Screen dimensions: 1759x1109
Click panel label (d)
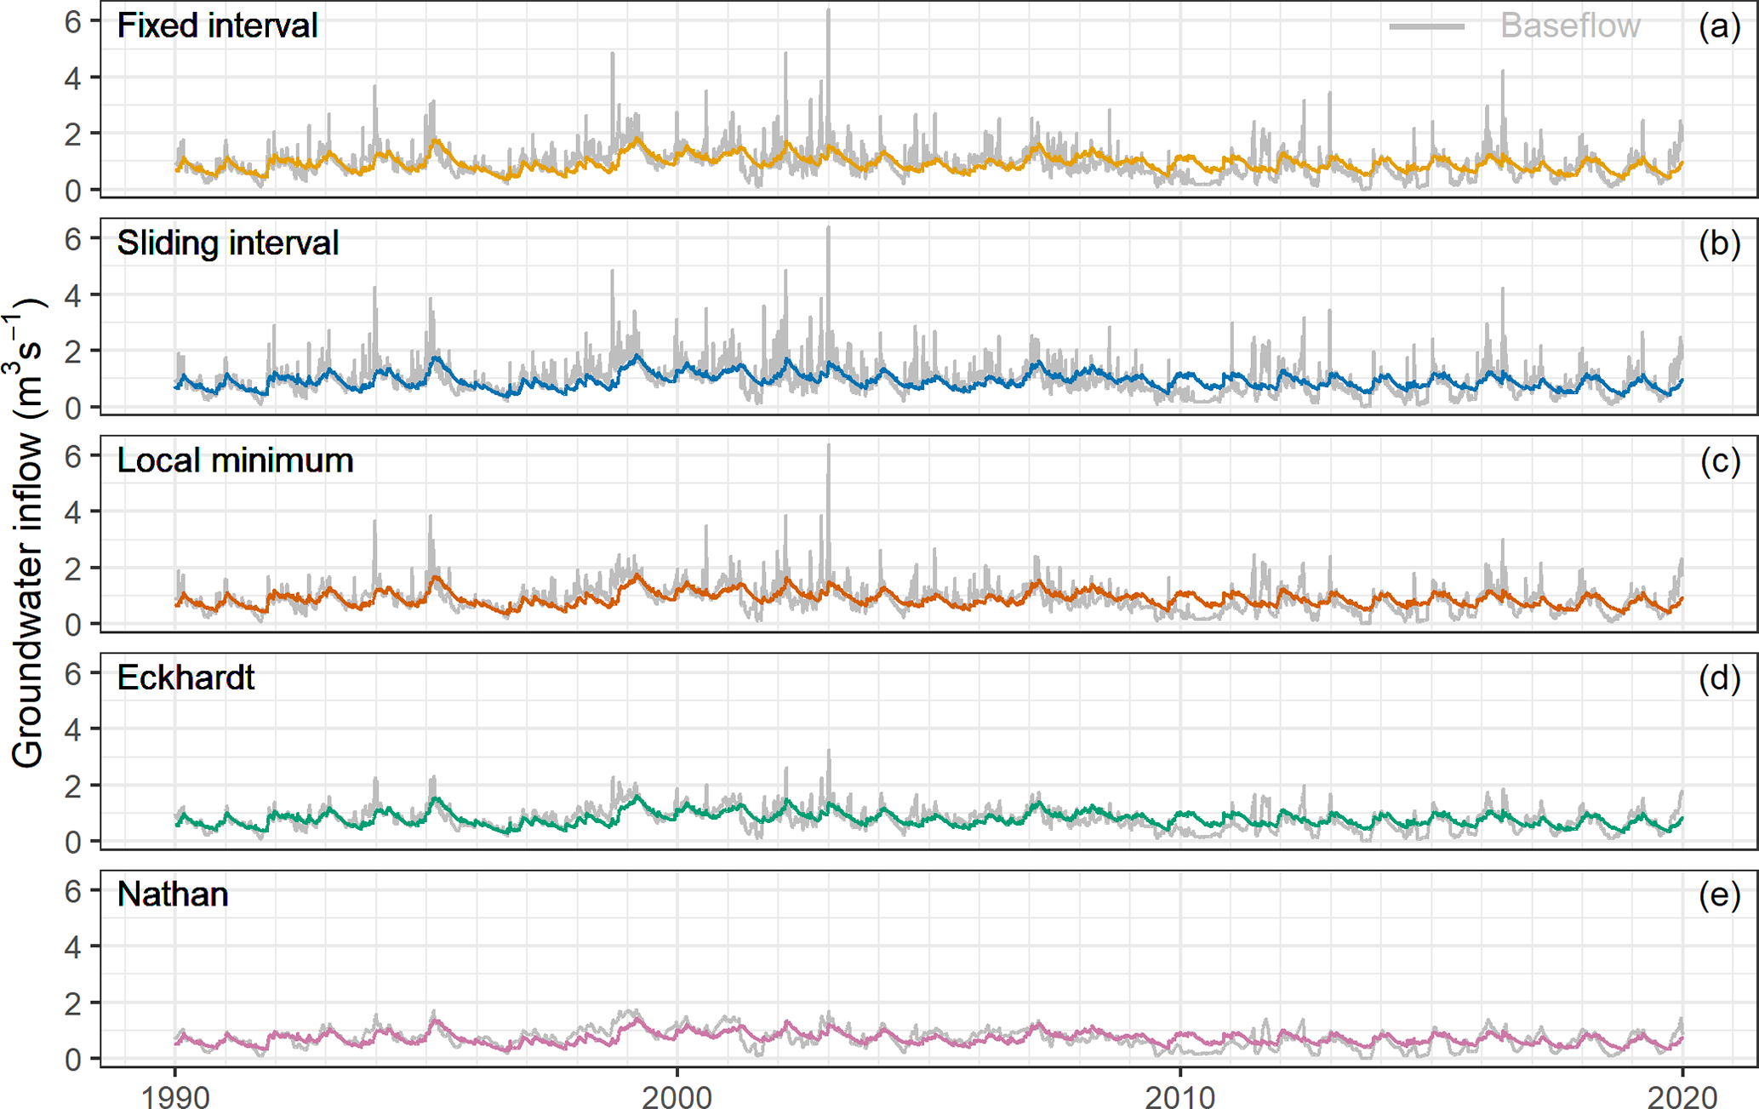coord(1719,677)
